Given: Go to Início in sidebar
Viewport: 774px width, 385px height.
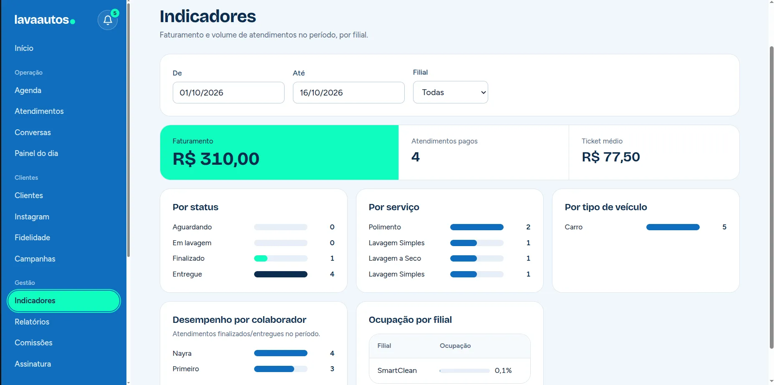Looking at the screenshot, I should [24, 48].
